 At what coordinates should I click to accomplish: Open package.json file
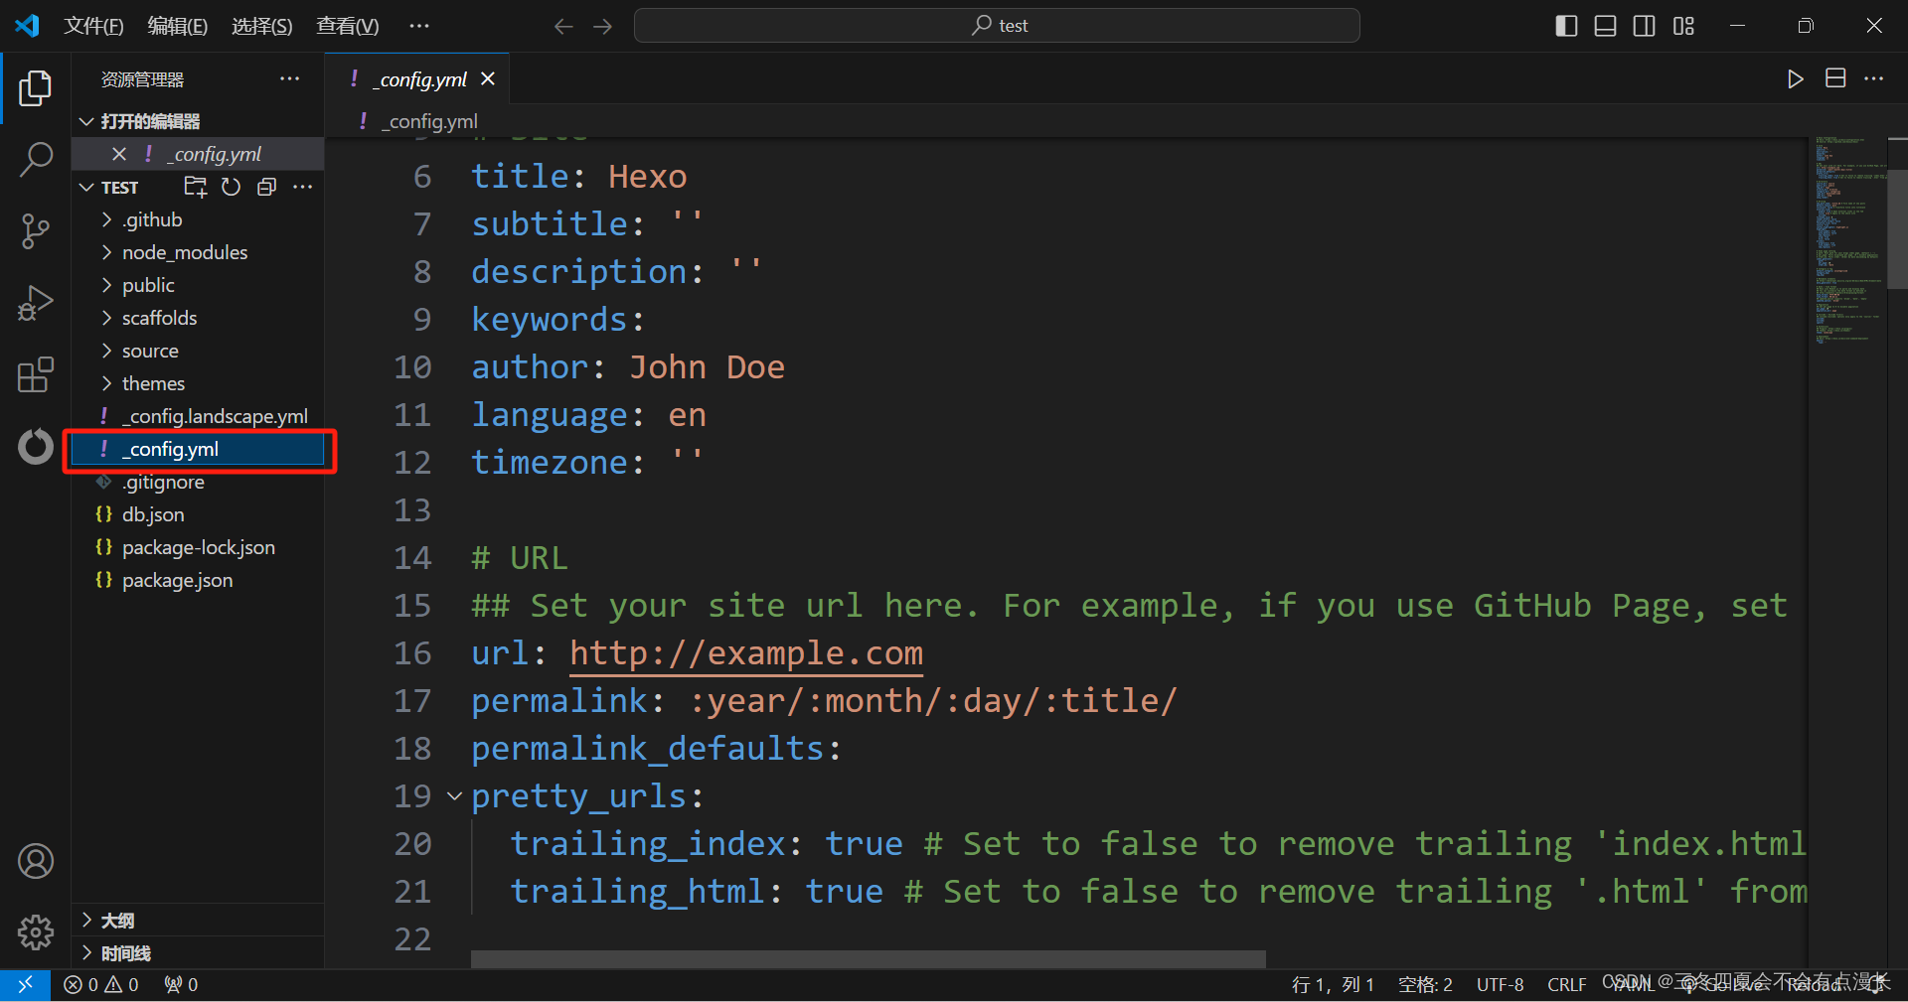coord(199,580)
